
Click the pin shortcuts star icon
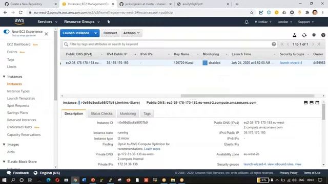(x=109, y=21)
